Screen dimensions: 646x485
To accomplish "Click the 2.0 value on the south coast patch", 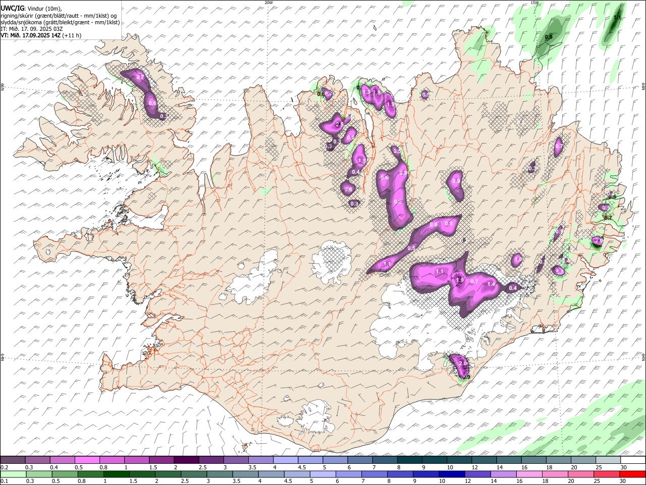I will click(x=463, y=364).
